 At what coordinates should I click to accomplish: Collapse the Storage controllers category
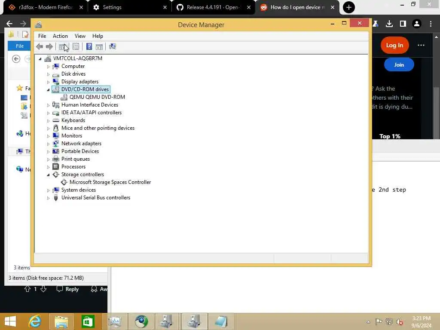[x=48, y=175]
